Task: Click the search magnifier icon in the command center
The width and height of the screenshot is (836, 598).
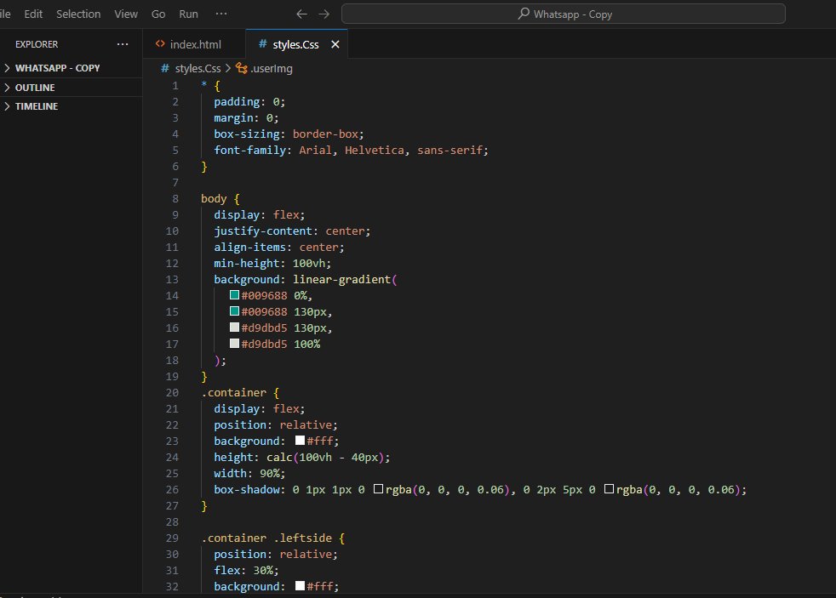Action: 524,14
